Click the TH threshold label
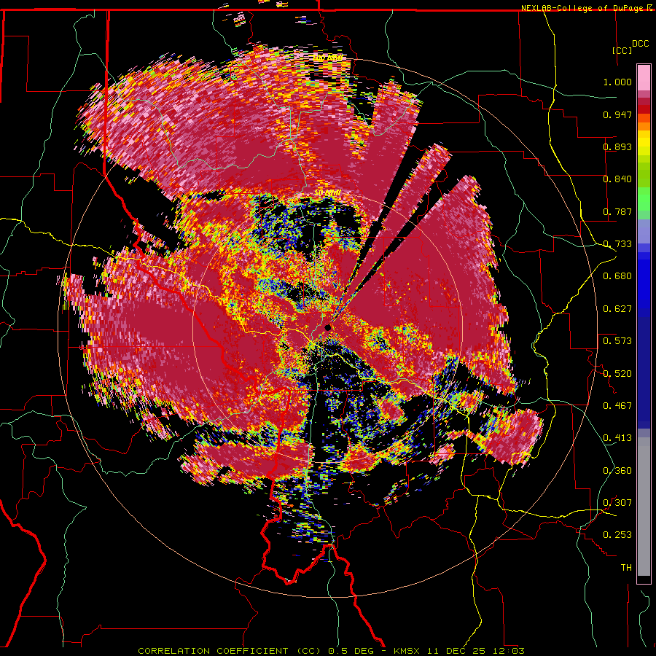 point(626,568)
